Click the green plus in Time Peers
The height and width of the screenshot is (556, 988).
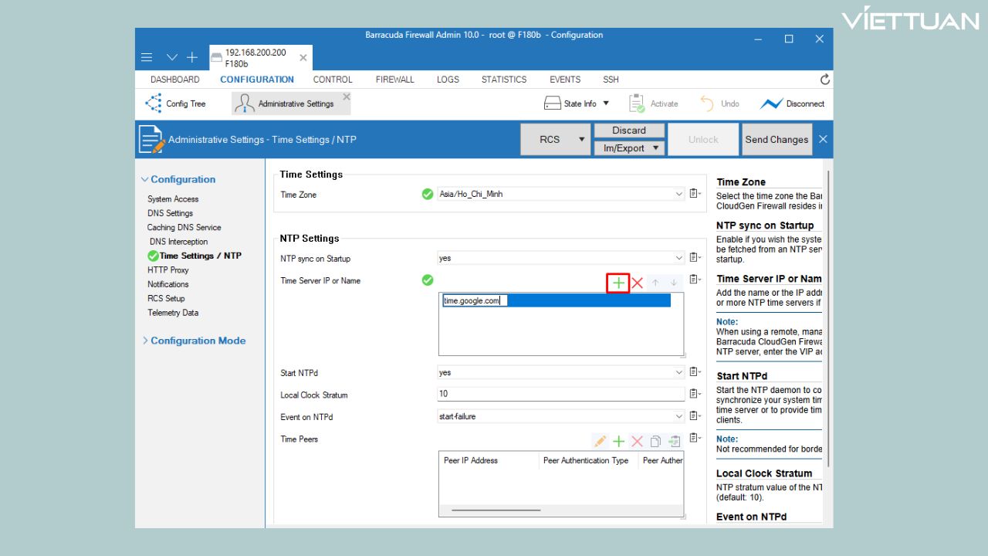(618, 442)
